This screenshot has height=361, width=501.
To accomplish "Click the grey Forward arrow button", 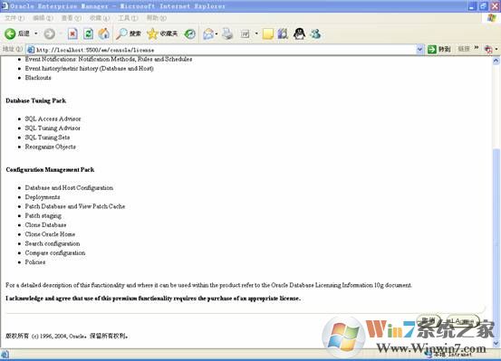I will (49, 33).
